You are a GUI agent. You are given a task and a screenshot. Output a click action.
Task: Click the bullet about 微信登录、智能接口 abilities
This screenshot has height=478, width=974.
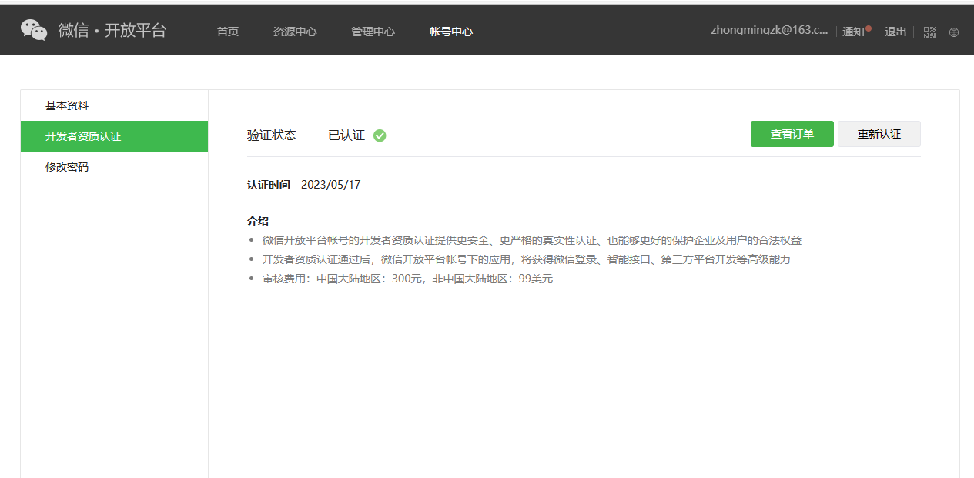click(527, 259)
